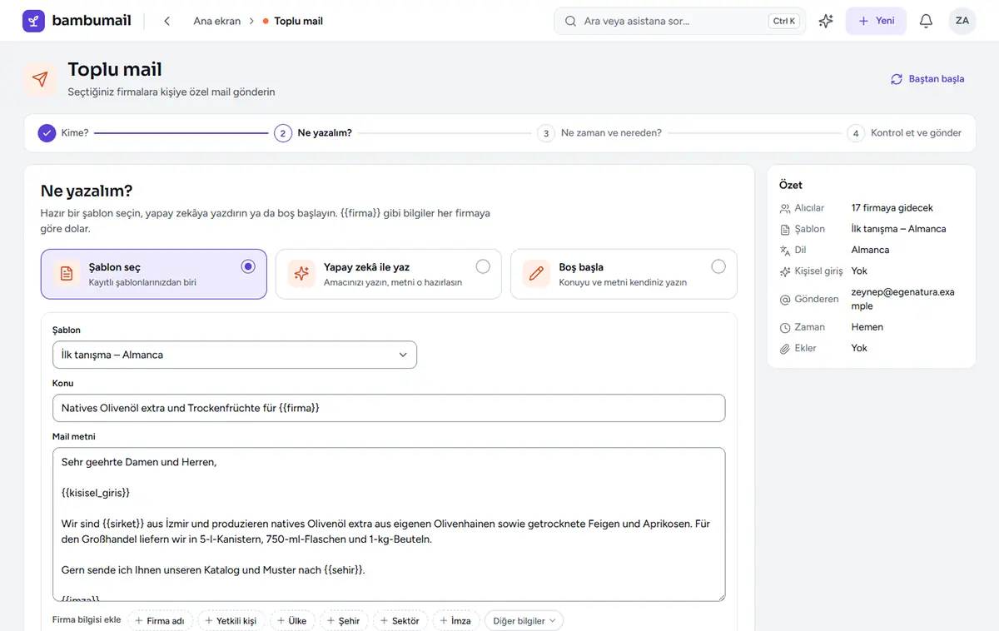Select the Ne yazalım? step
This screenshot has width=999, height=631.
tap(313, 132)
